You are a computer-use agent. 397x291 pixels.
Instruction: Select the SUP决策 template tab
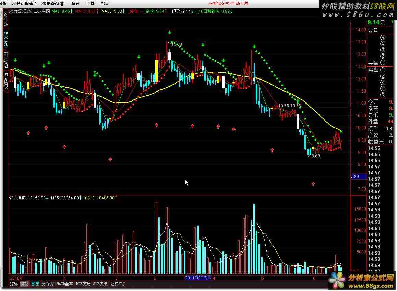100,284
